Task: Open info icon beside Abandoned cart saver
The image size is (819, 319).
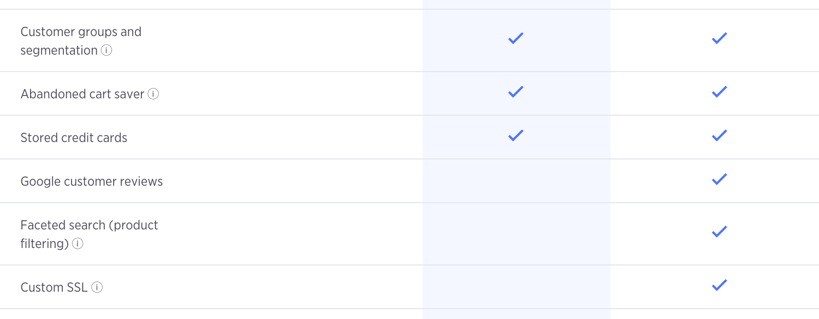Action: [153, 94]
